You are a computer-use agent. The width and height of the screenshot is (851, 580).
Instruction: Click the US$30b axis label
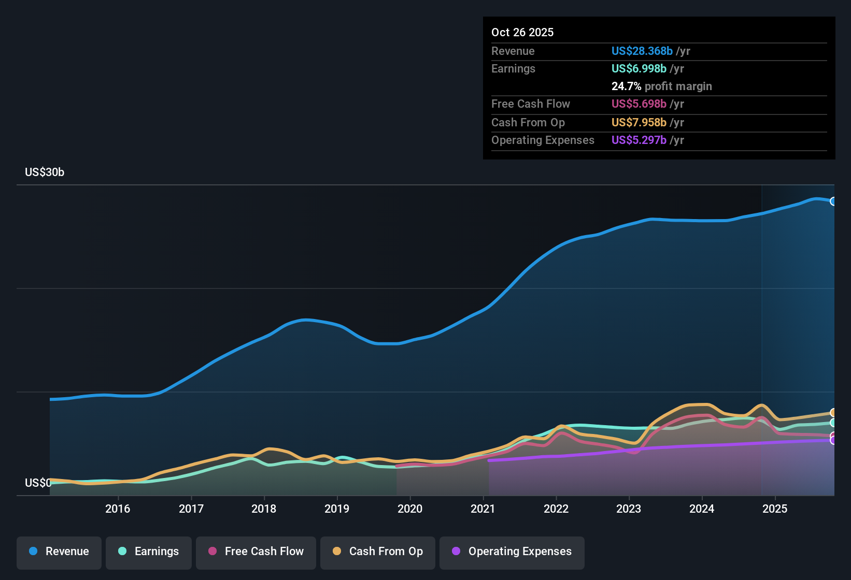(45, 172)
